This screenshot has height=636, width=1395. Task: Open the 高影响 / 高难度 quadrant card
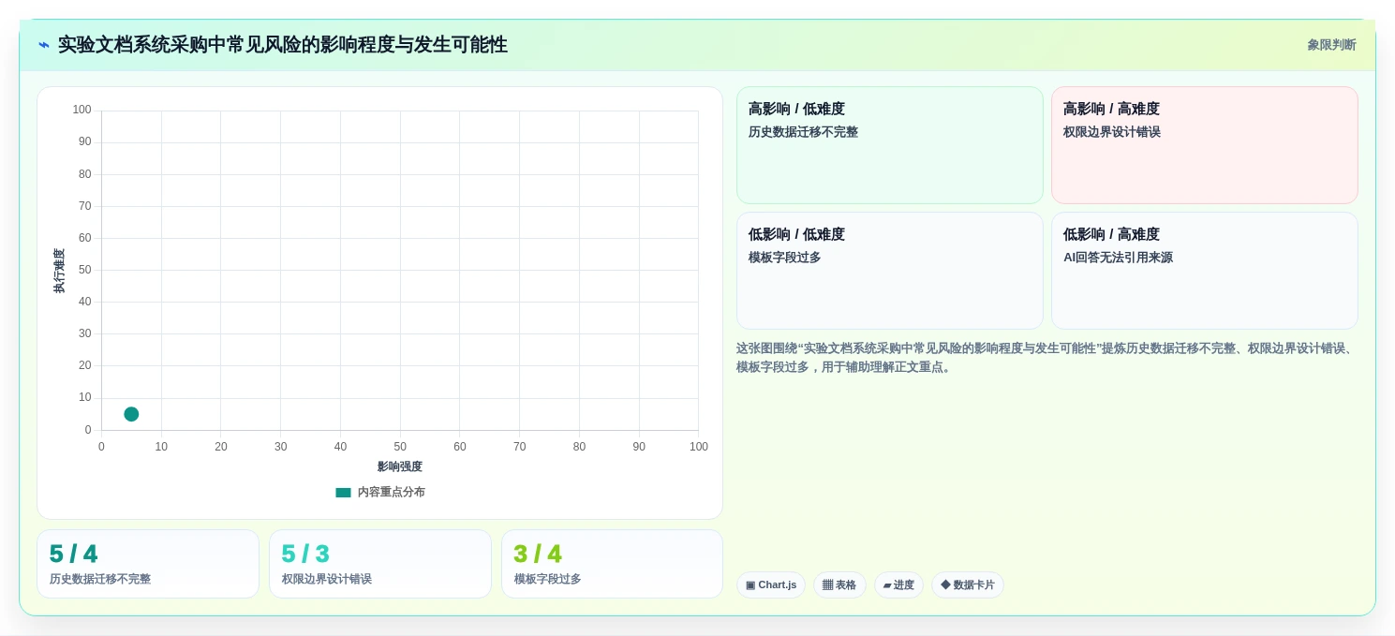(x=1205, y=145)
